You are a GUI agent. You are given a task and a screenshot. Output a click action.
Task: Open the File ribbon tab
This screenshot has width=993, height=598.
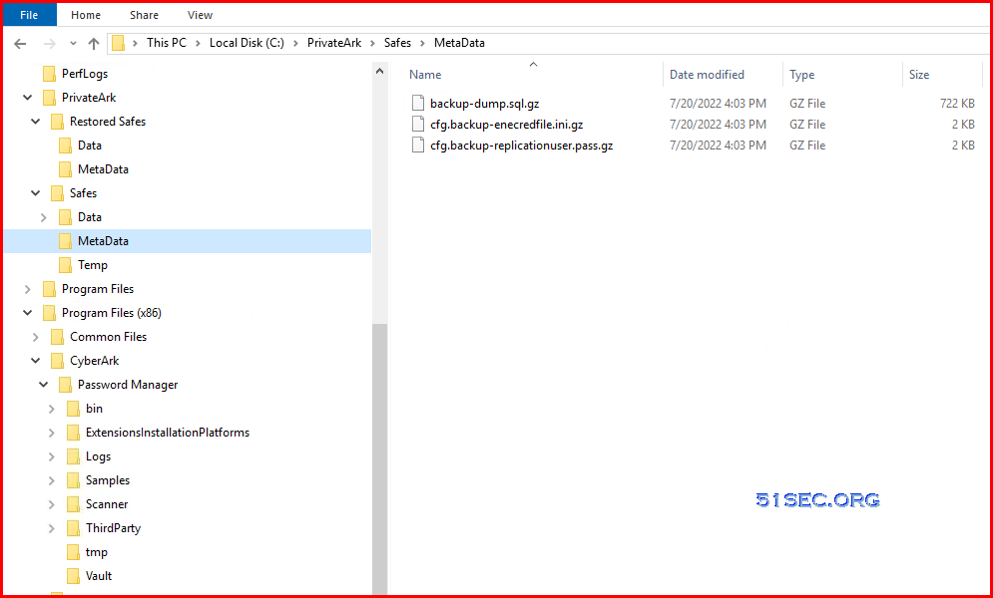pos(29,15)
